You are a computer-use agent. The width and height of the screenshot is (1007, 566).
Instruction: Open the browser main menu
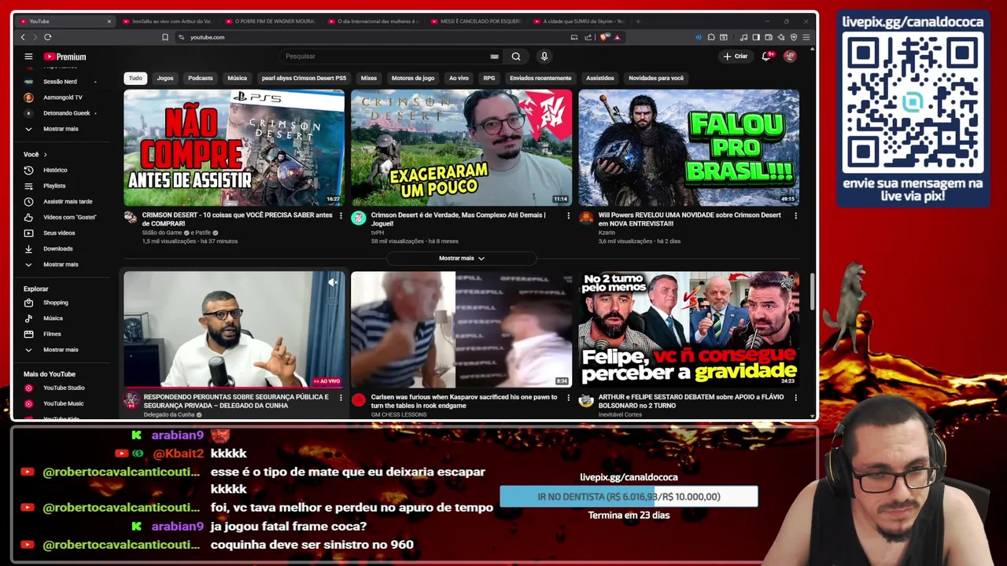coord(806,37)
